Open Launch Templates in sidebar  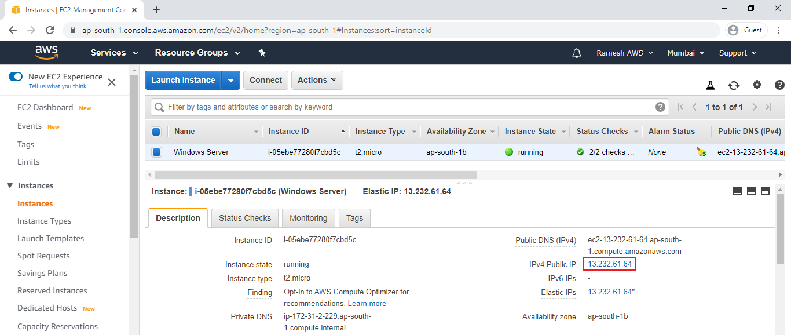pyautogui.click(x=50, y=239)
